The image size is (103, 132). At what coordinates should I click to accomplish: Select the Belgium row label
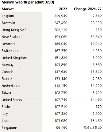[8, 16]
